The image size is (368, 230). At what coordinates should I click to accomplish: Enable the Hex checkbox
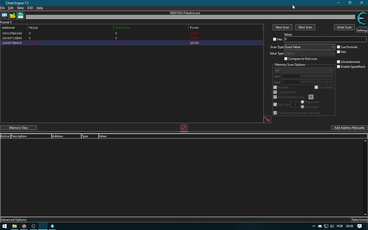tap(275, 39)
